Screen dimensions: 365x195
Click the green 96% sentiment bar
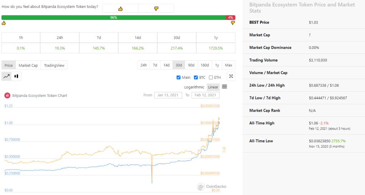pos(114,17)
